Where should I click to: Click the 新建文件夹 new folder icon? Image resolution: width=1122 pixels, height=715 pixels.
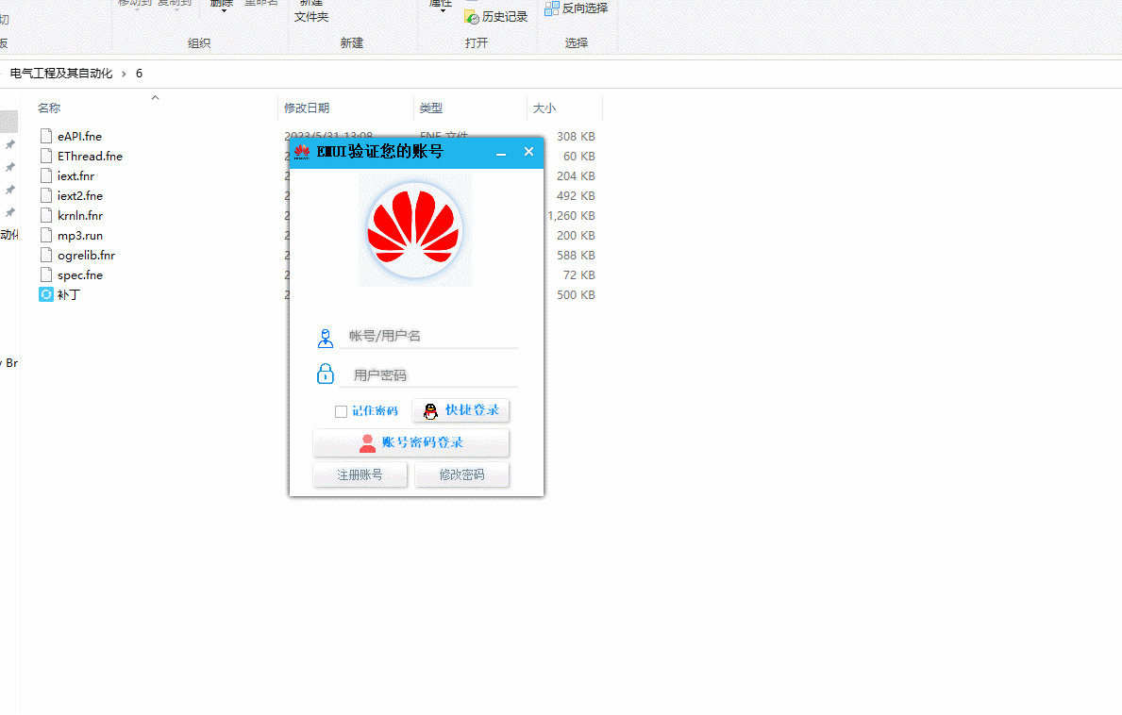[311, 9]
